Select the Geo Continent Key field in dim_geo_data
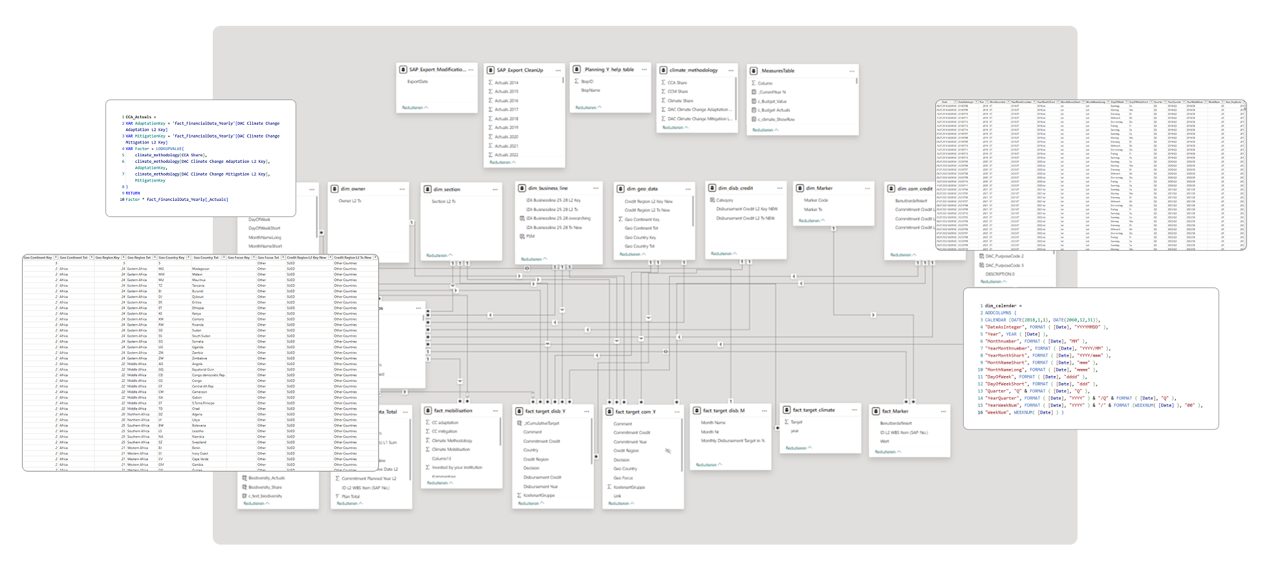 pos(642,219)
